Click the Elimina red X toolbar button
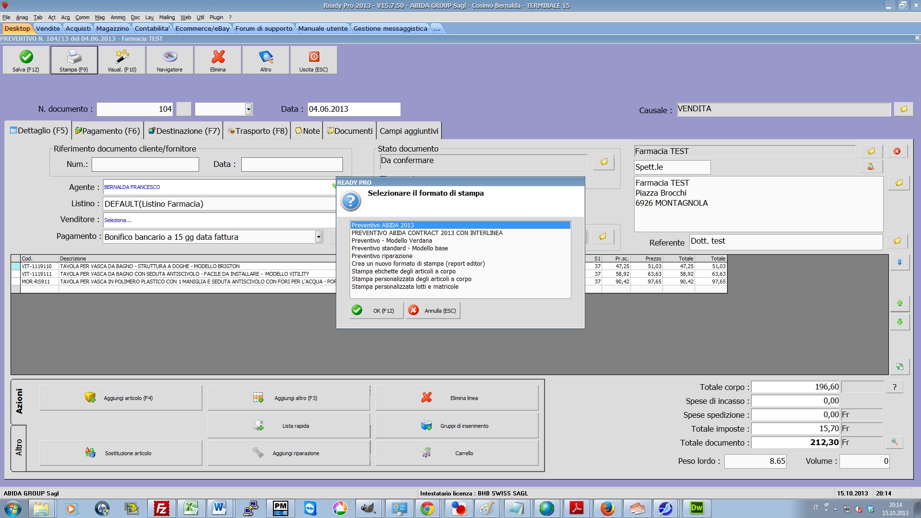The width and height of the screenshot is (921, 518). click(218, 60)
